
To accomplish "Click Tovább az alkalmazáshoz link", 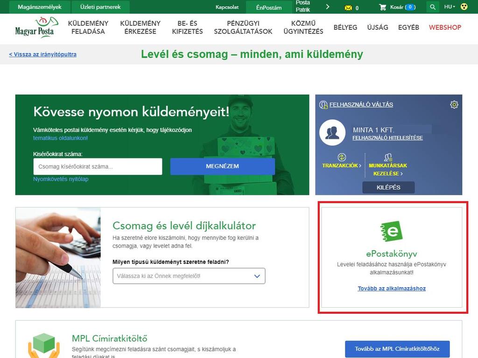I will point(392,288).
